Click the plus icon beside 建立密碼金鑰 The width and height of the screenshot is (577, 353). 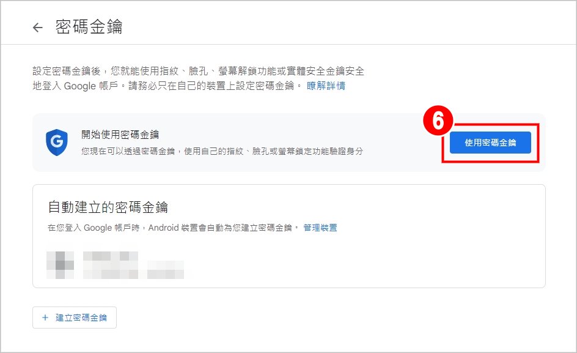coord(45,318)
